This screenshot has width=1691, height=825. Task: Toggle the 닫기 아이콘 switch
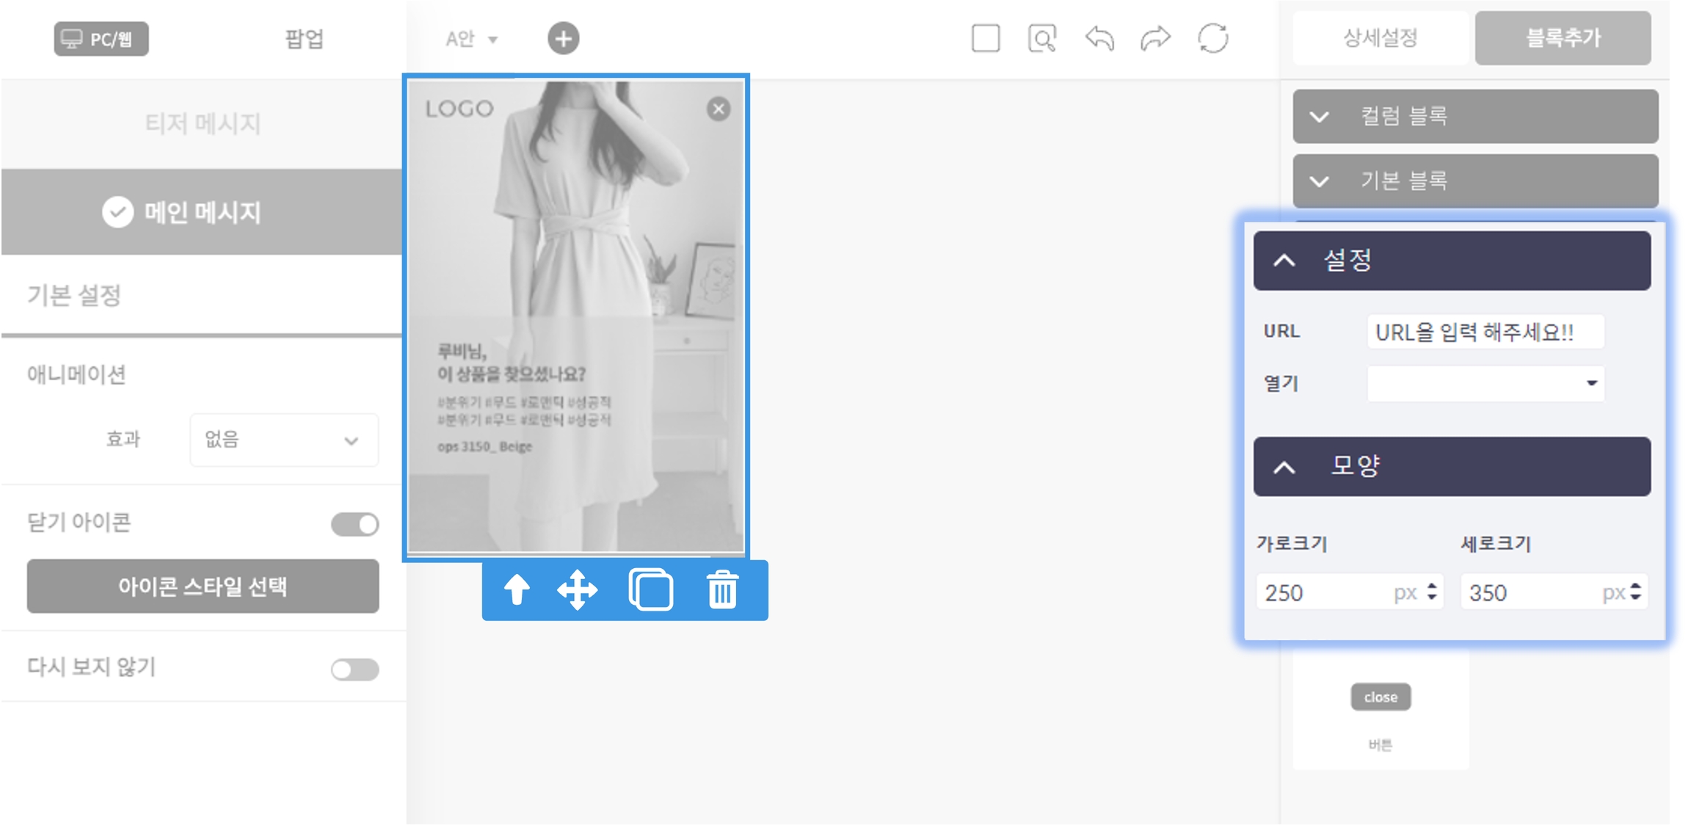pyautogui.click(x=354, y=524)
